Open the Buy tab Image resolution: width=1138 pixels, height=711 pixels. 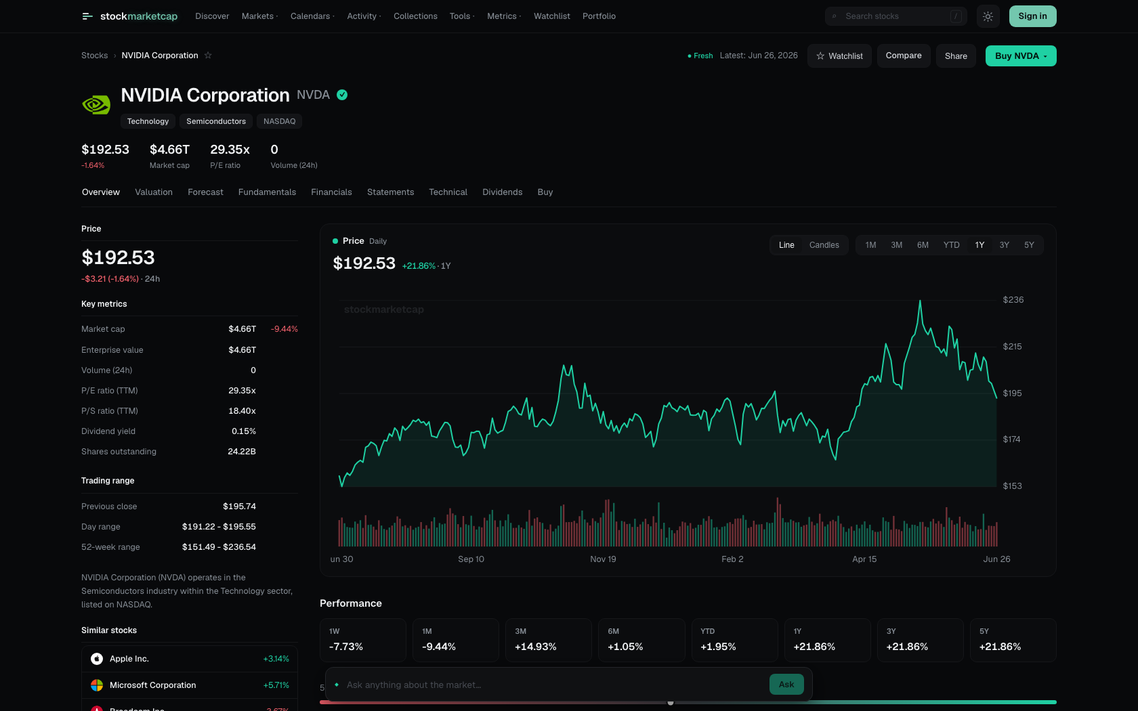coord(545,192)
